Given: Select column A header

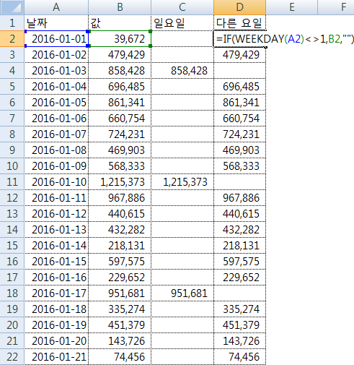Looking at the screenshot, I should pyautogui.click(x=56, y=7).
